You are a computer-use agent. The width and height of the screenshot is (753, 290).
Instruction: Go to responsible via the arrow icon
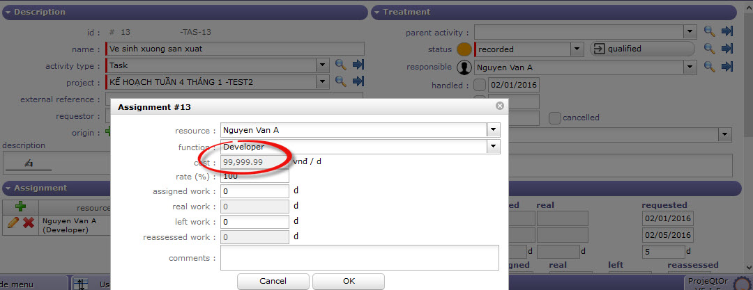(x=727, y=66)
